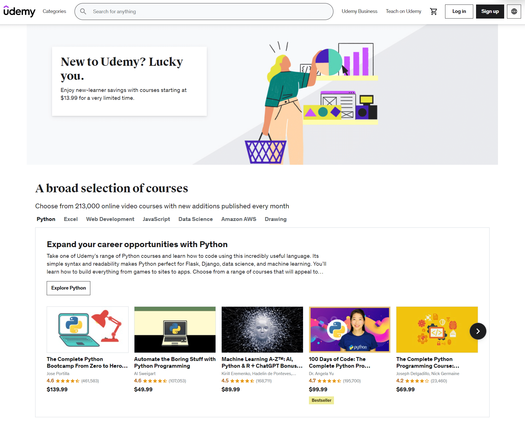This screenshot has width=525, height=431.
Task: Click the Search for anything field
Action: [x=197, y=11]
